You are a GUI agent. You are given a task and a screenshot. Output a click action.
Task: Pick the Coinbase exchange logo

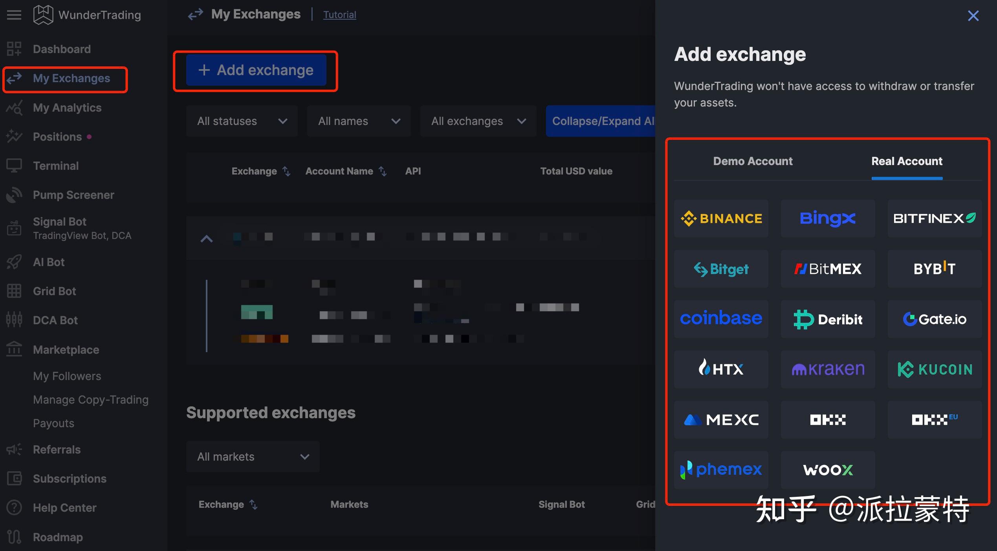coord(721,319)
